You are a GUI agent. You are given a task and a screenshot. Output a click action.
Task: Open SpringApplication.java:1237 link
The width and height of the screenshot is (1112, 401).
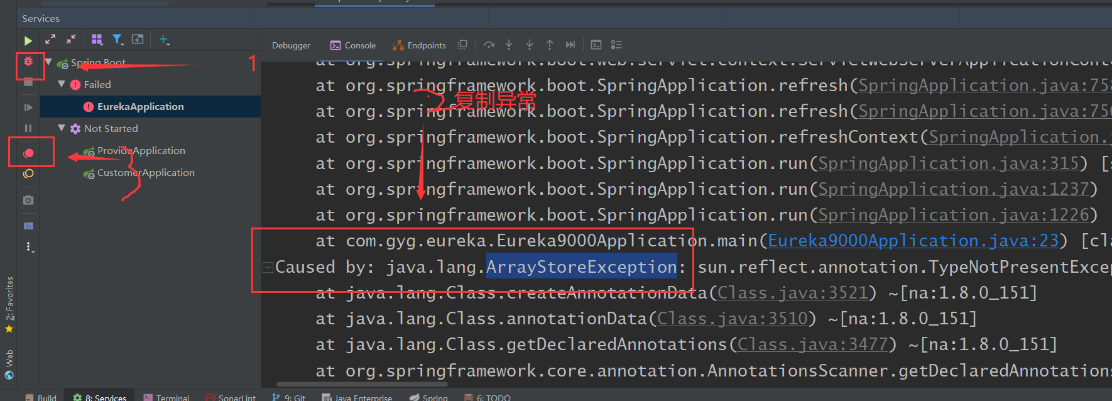point(953,189)
